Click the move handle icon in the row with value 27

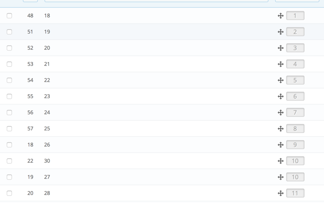click(x=280, y=177)
